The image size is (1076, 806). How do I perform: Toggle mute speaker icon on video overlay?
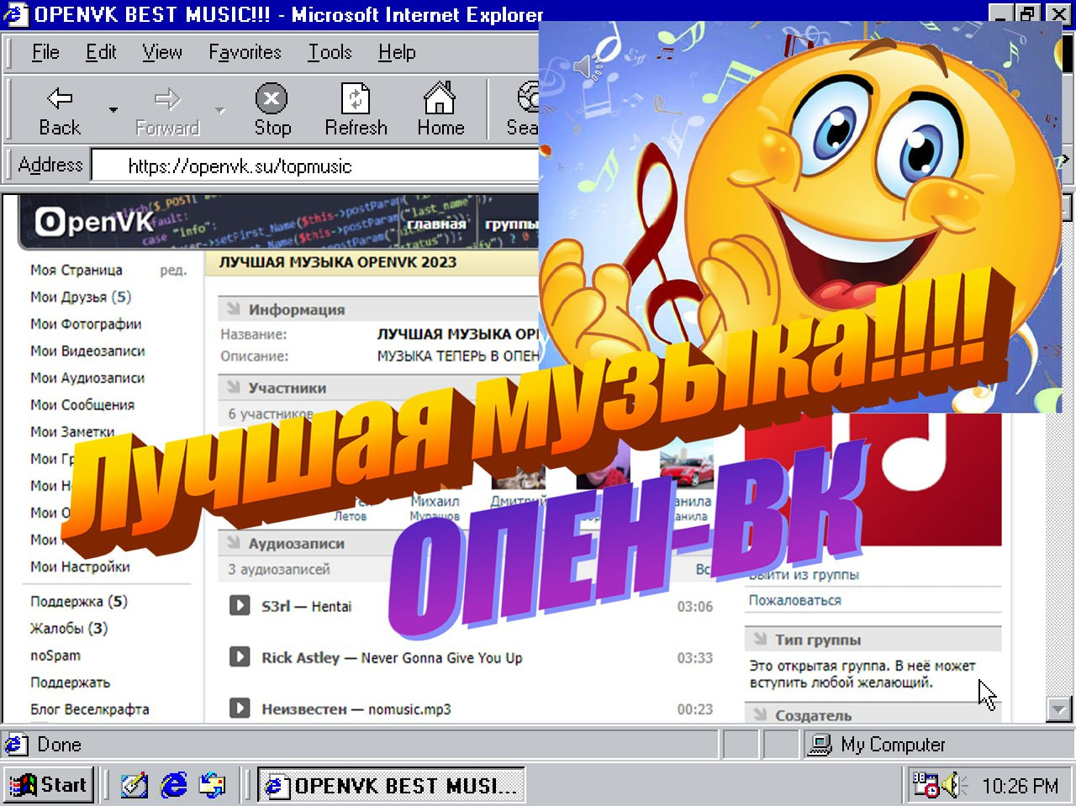pos(586,66)
